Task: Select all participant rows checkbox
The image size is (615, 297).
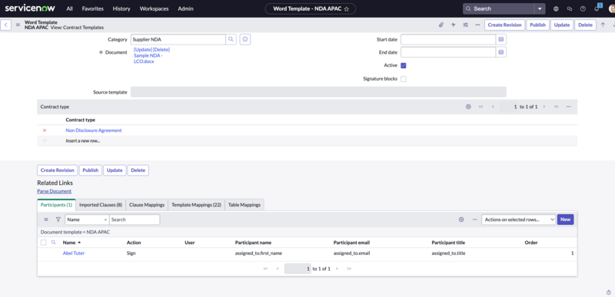Action: pos(44,243)
